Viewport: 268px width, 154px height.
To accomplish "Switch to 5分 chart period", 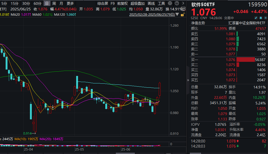I will pos(5,3).
